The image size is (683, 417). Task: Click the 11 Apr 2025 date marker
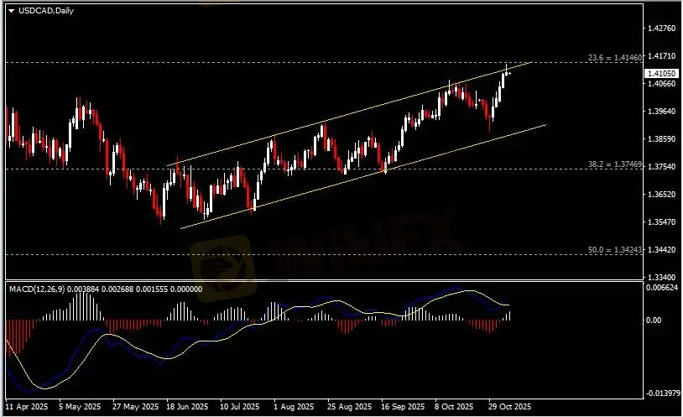[27, 407]
